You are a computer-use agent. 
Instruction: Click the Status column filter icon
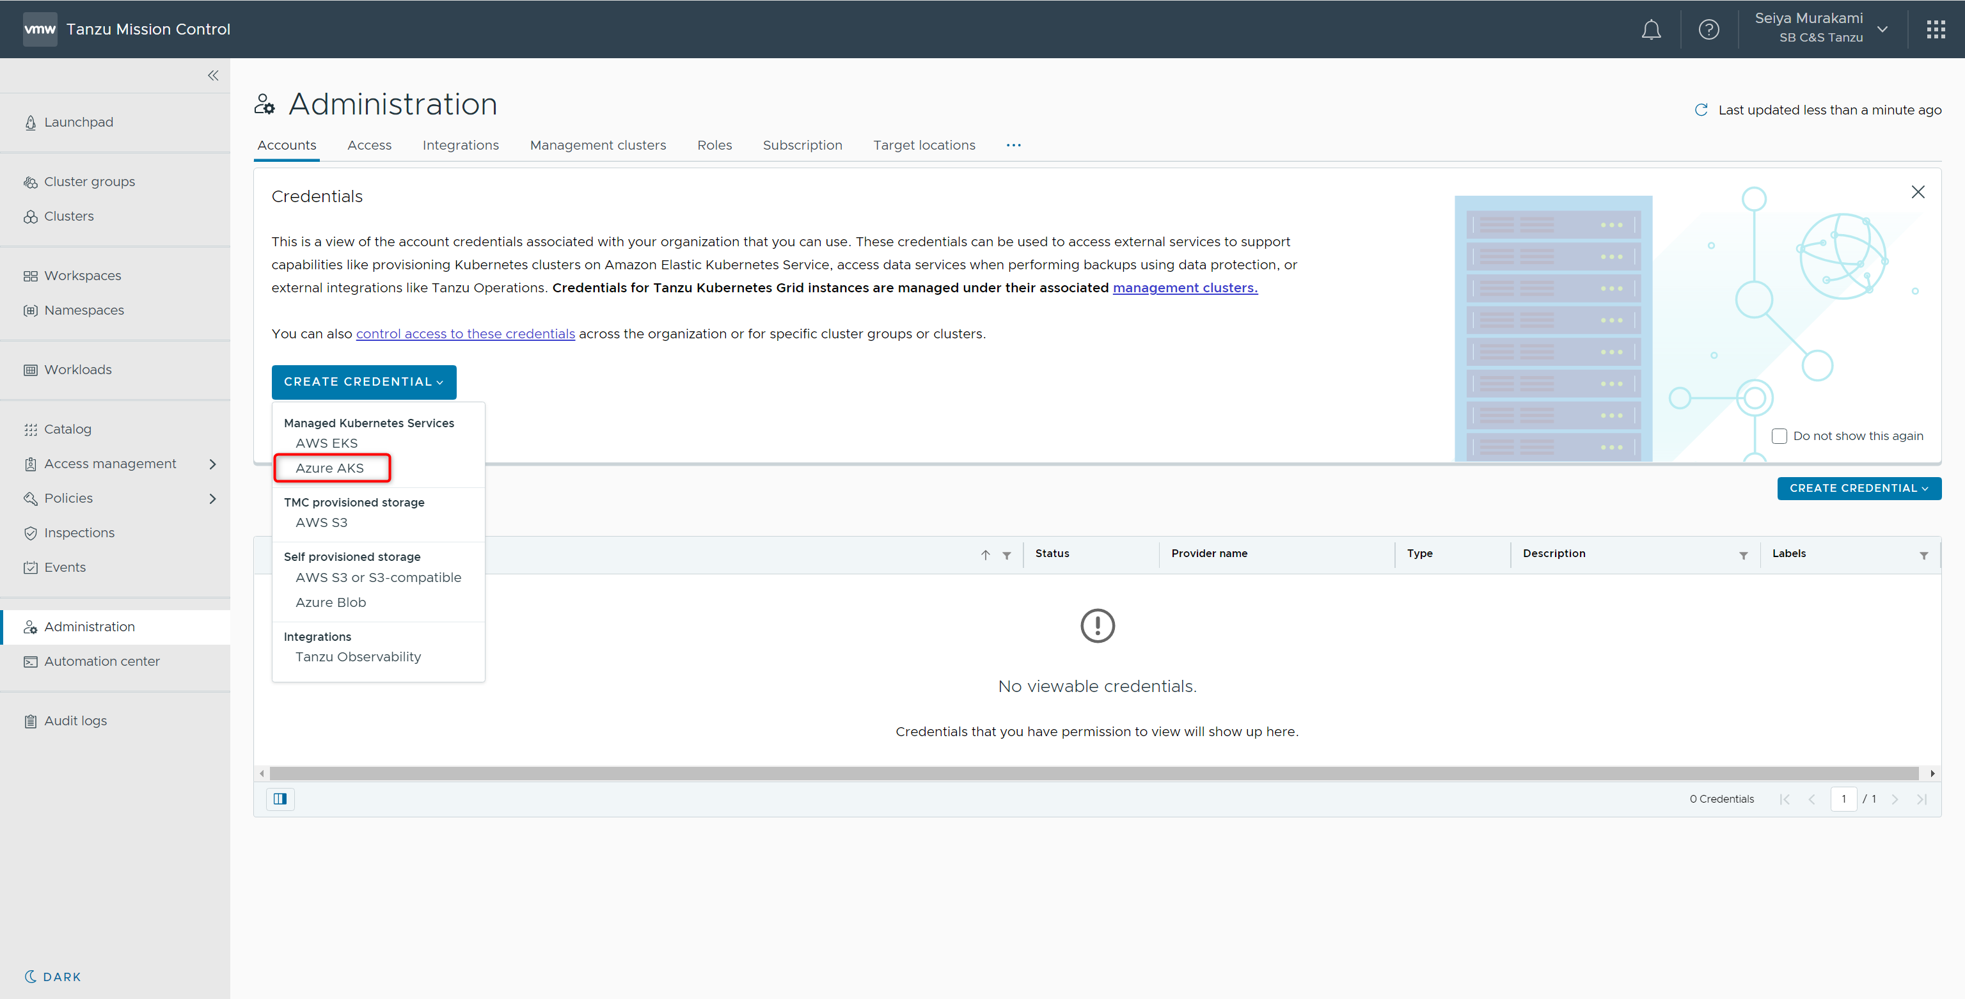point(1007,555)
